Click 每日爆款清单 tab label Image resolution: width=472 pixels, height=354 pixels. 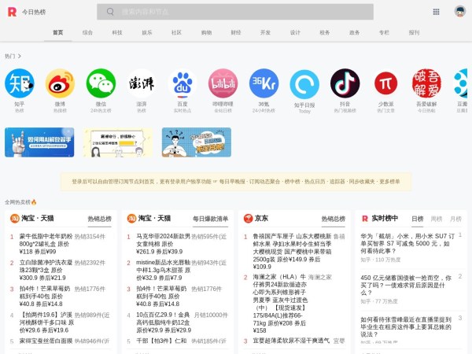pyautogui.click(x=210, y=219)
